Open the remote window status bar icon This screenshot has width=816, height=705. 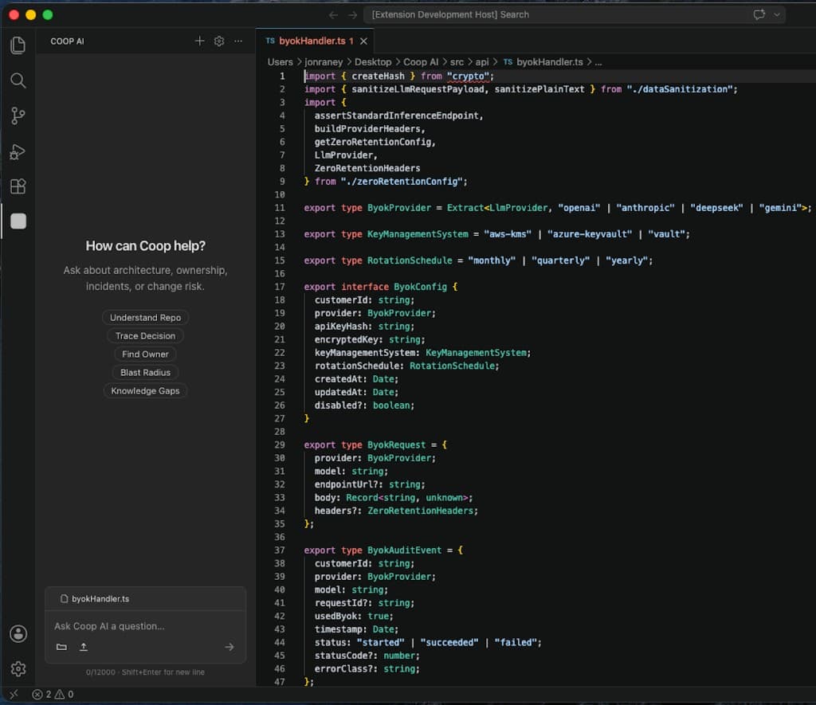coord(14,694)
